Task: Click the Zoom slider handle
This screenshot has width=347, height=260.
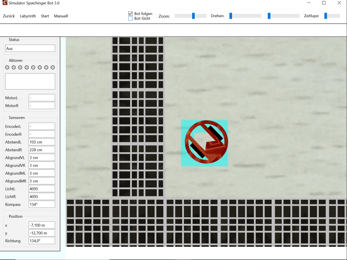Action: (193, 16)
